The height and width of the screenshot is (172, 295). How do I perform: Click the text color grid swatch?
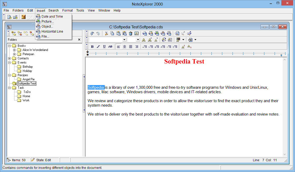(178, 40)
